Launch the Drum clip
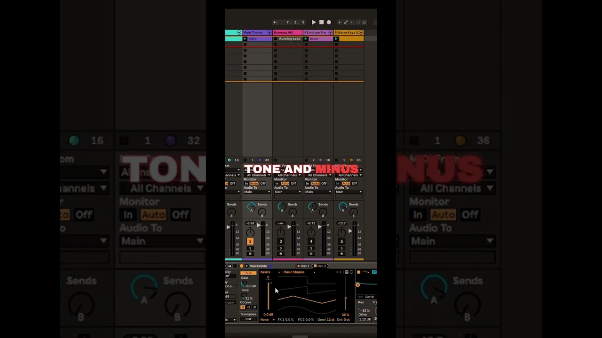602x338 pixels. click(x=306, y=38)
